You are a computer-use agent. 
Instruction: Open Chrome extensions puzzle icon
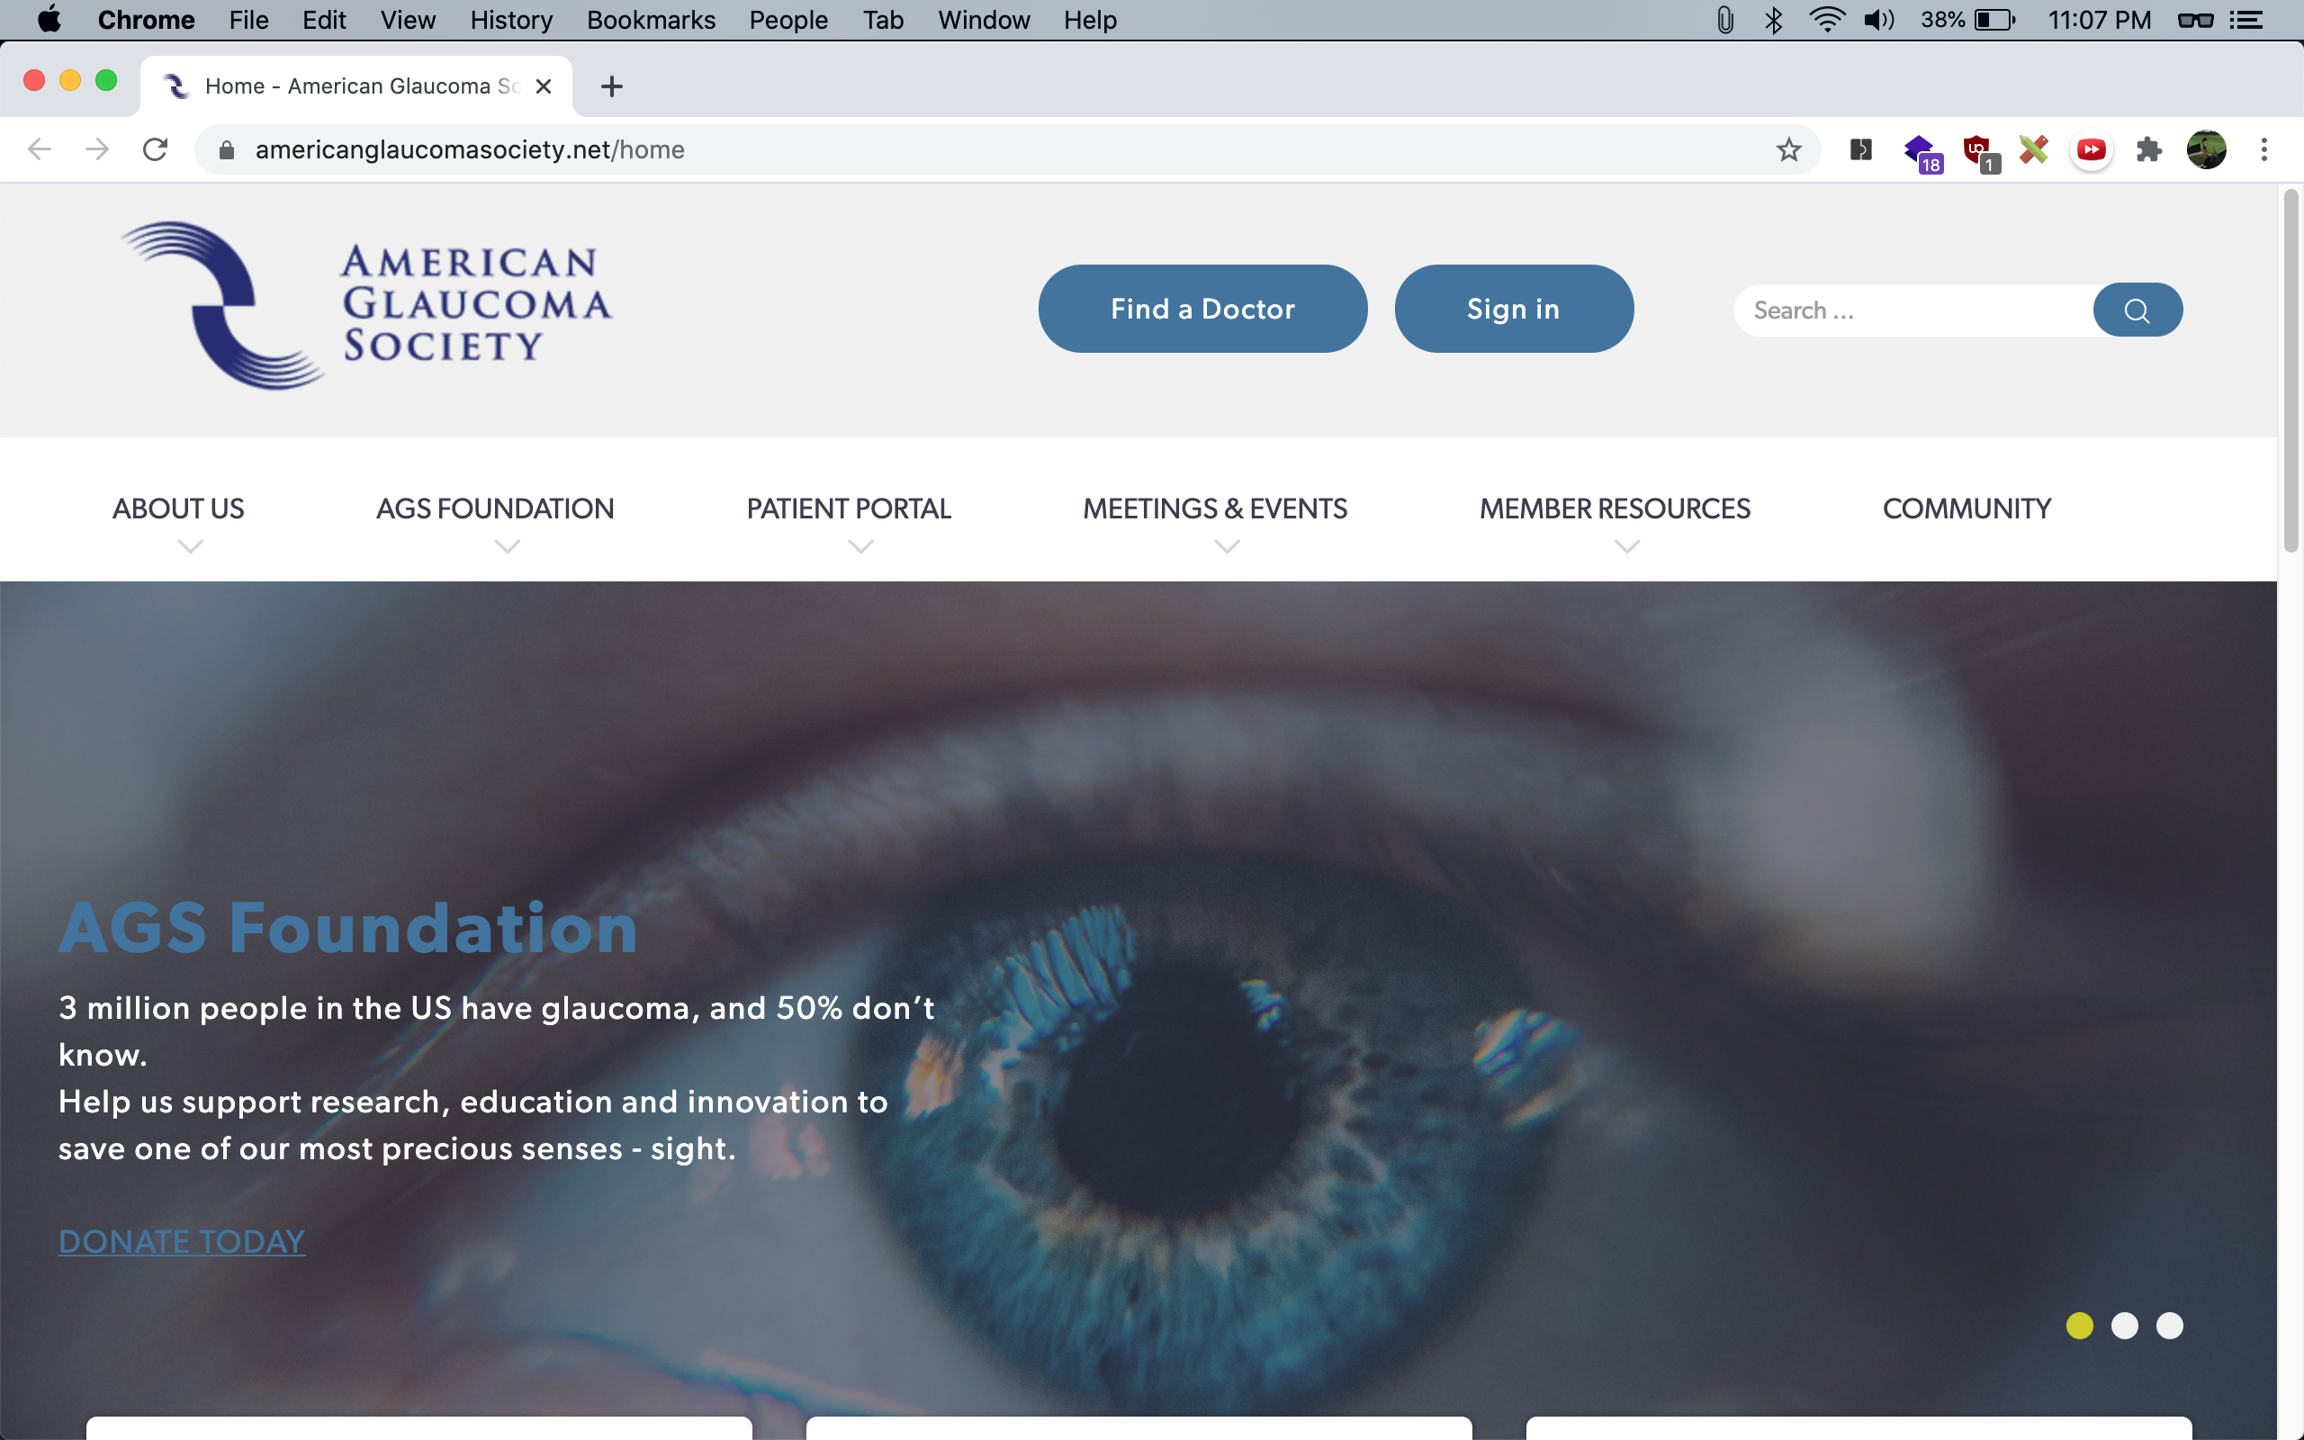pyautogui.click(x=2148, y=149)
